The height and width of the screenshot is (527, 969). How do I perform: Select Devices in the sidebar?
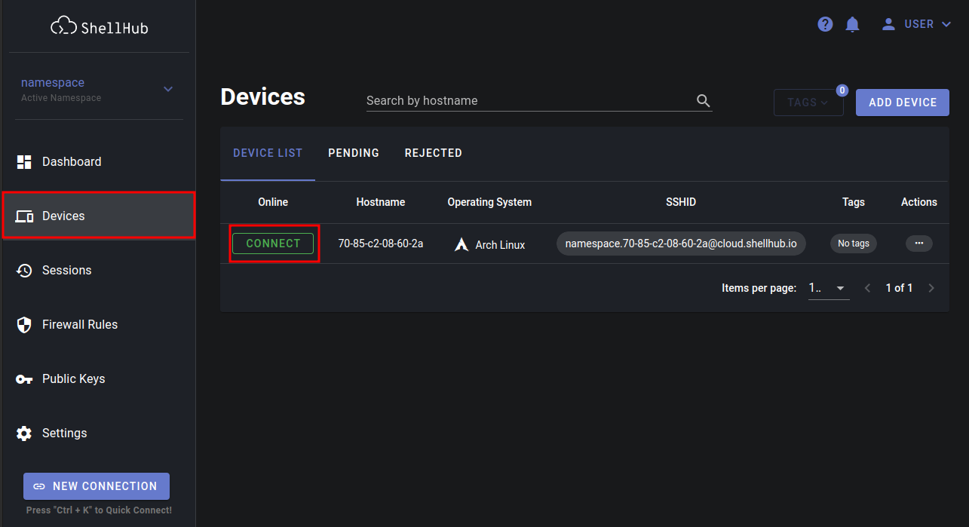coord(98,216)
